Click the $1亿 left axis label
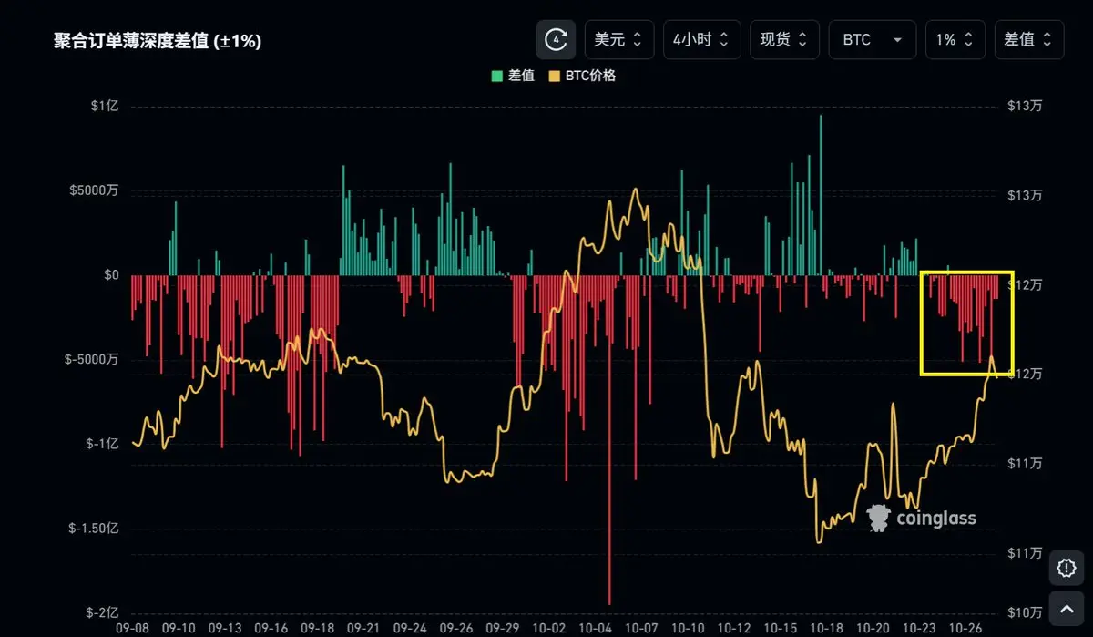Image resolution: width=1093 pixels, height=637 pixels. pyautogui.click(x=104, y=106)
